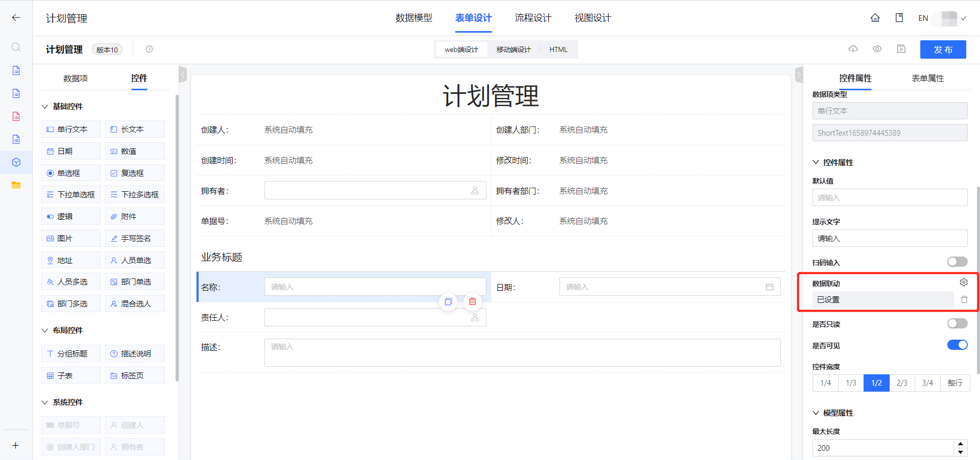Collapse 布局控件 section
The height and width of the screenshot is (460, 980).
[44, 330]
